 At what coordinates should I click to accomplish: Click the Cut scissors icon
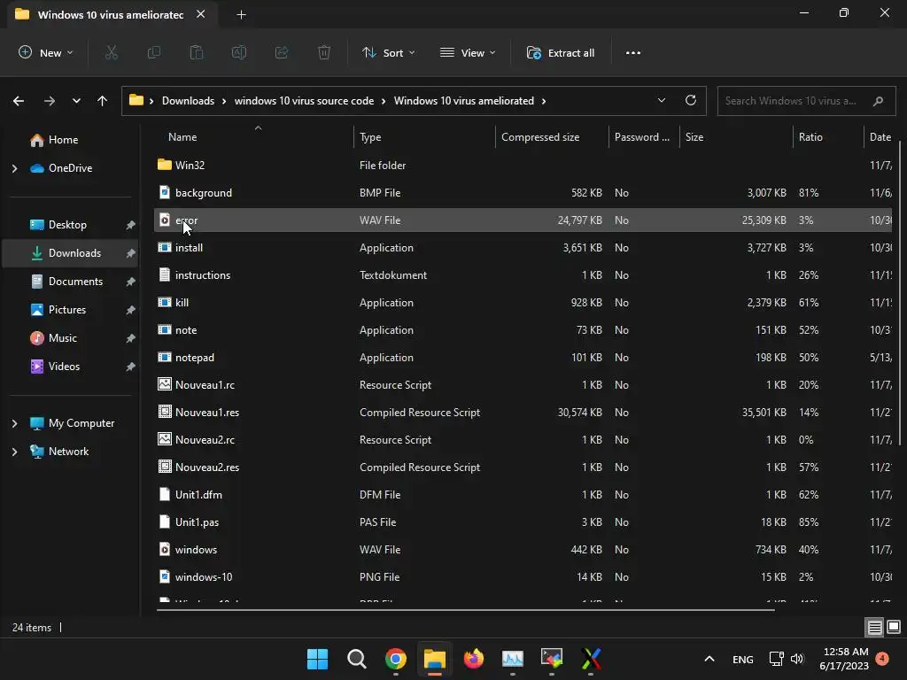[111, 52]
